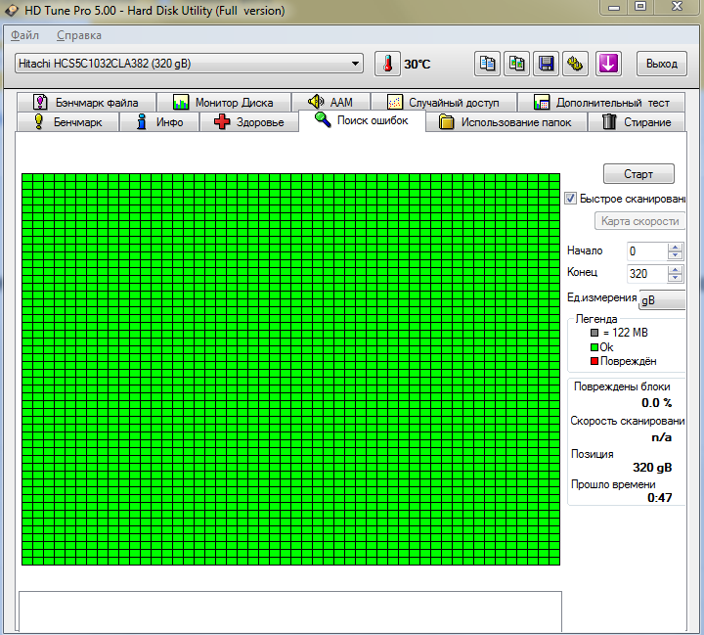704x635 pixels.
Task: Copy text info to clipboard icon
Action: click(x=487, y=64)
